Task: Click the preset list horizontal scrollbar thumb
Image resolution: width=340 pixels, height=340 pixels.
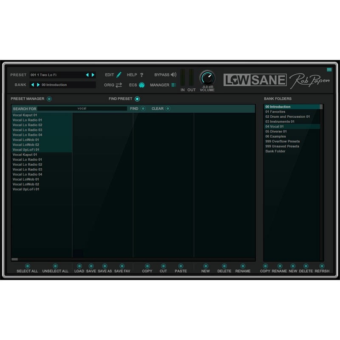Action: 15,259
